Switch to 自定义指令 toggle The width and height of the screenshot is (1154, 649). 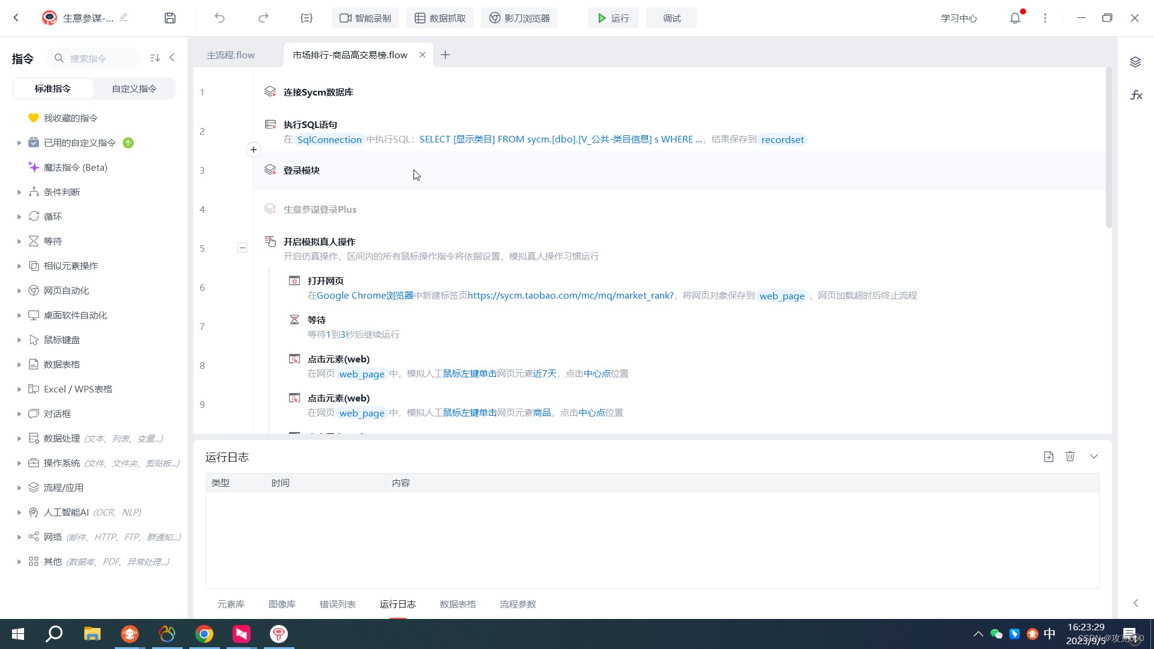[x=134, y=88]
